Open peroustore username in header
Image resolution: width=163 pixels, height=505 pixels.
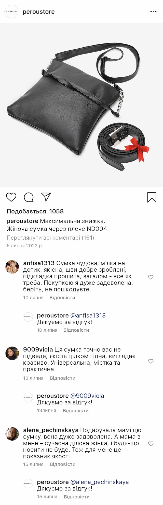(x=39, y=12)
